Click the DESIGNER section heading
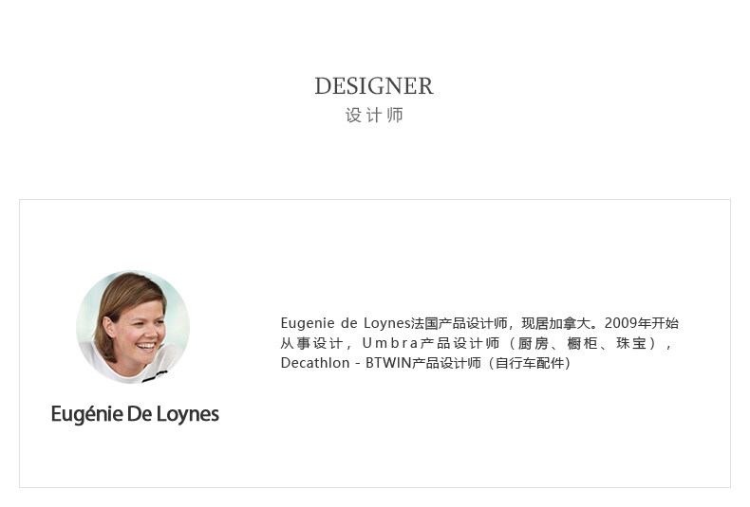The image size is (750, 507). coord(374,86)
